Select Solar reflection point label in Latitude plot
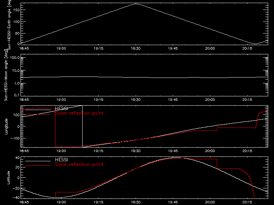This screenshot has width=274, height=205. tap(79, 164)
